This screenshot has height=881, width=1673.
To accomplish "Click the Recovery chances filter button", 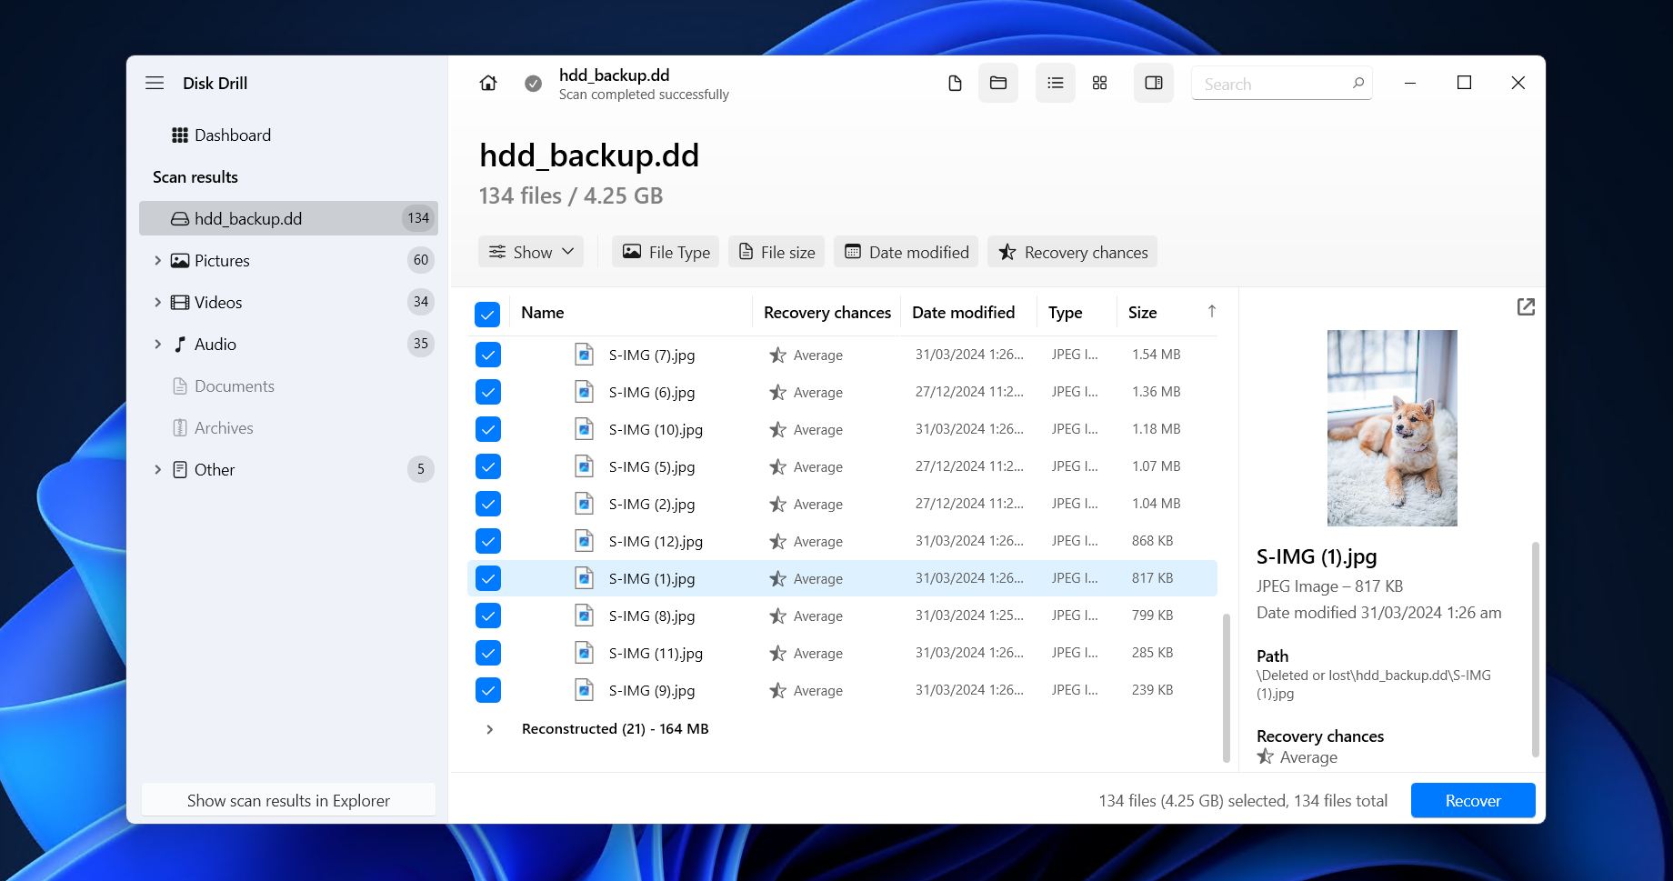I will (1072, 252).
